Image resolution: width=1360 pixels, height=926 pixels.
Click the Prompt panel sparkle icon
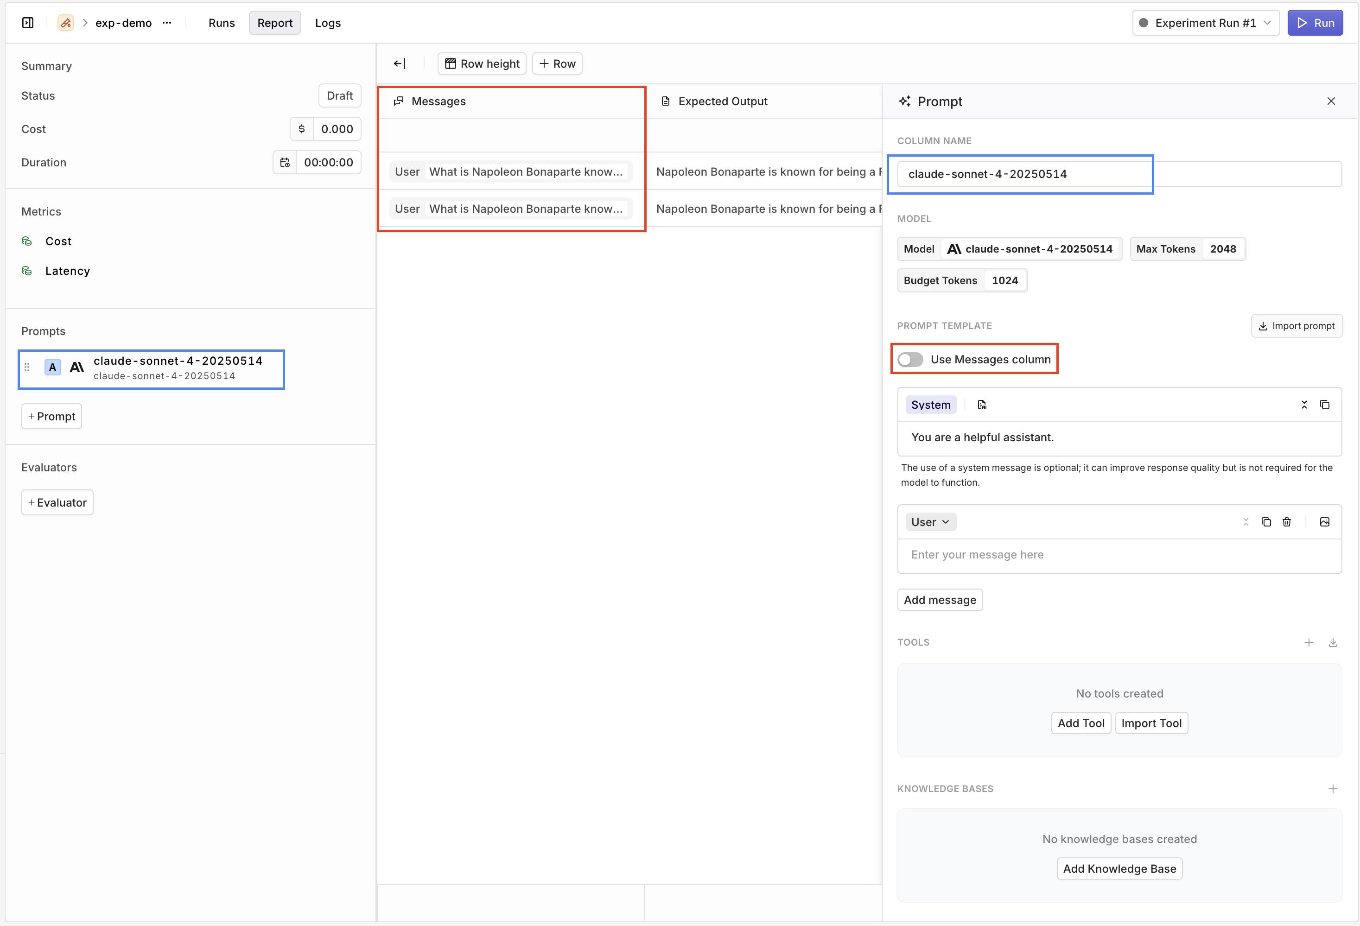(905, 101)
